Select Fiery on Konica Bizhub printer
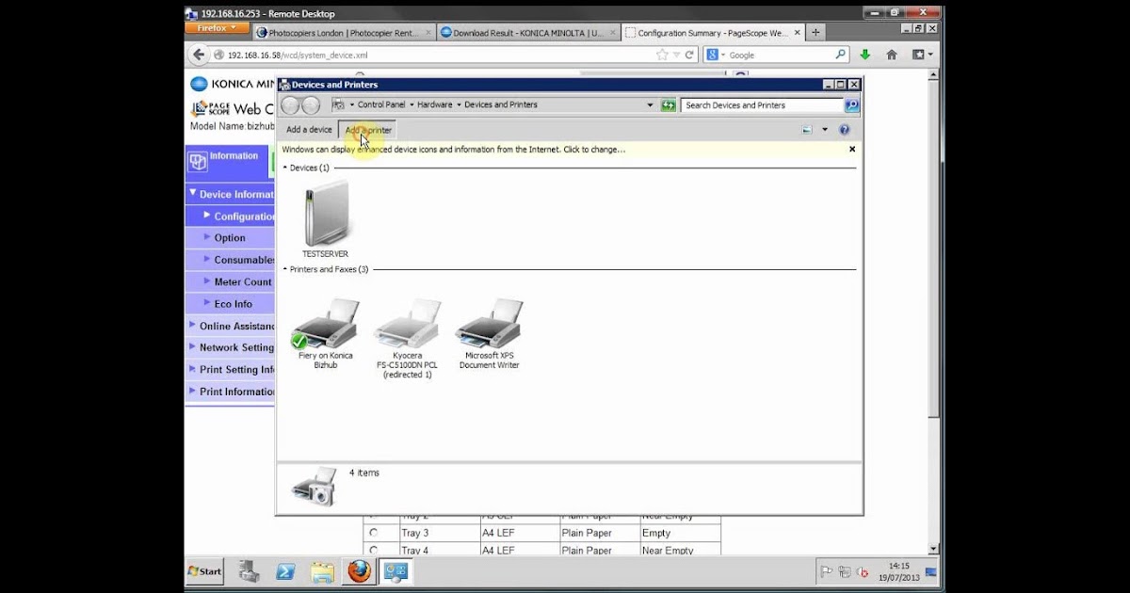The height and width of the screenshot is (593, 1130). [326, 334]
